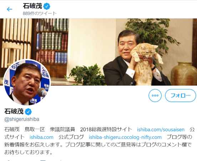197x161 pixels.
Task: Click the microphone in the avatar photo
Action: pyautogui.click(x=42, y=92)
